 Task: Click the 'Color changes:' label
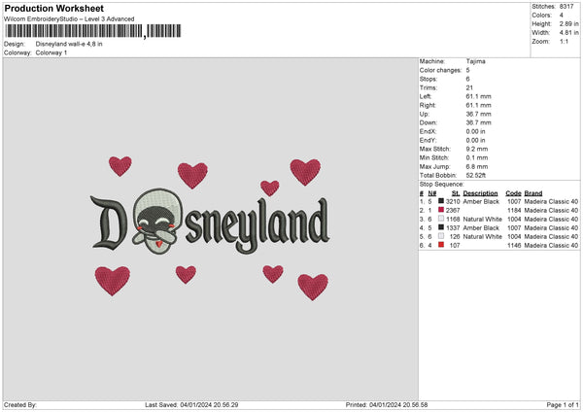(x=440, y=70)
